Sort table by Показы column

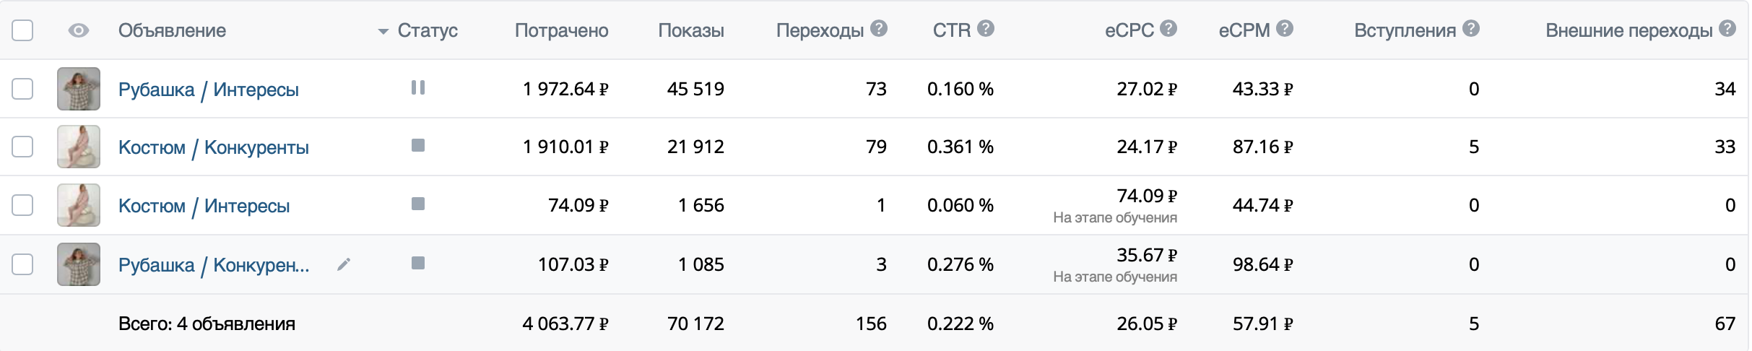coord(690,30)
